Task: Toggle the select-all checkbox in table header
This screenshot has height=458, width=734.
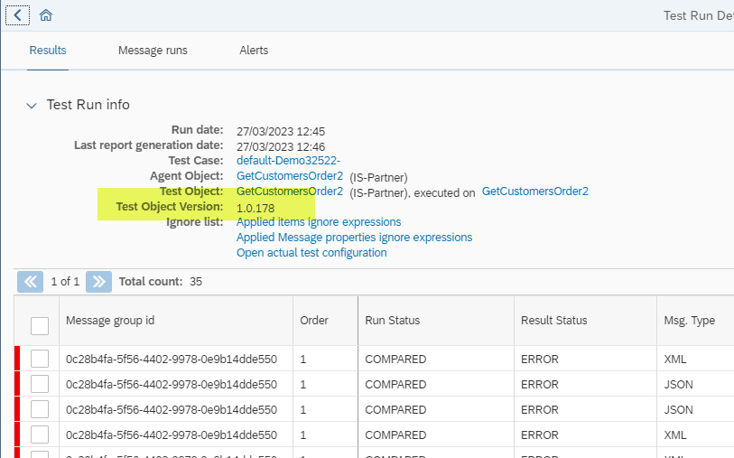Action: tap(40, 326)
